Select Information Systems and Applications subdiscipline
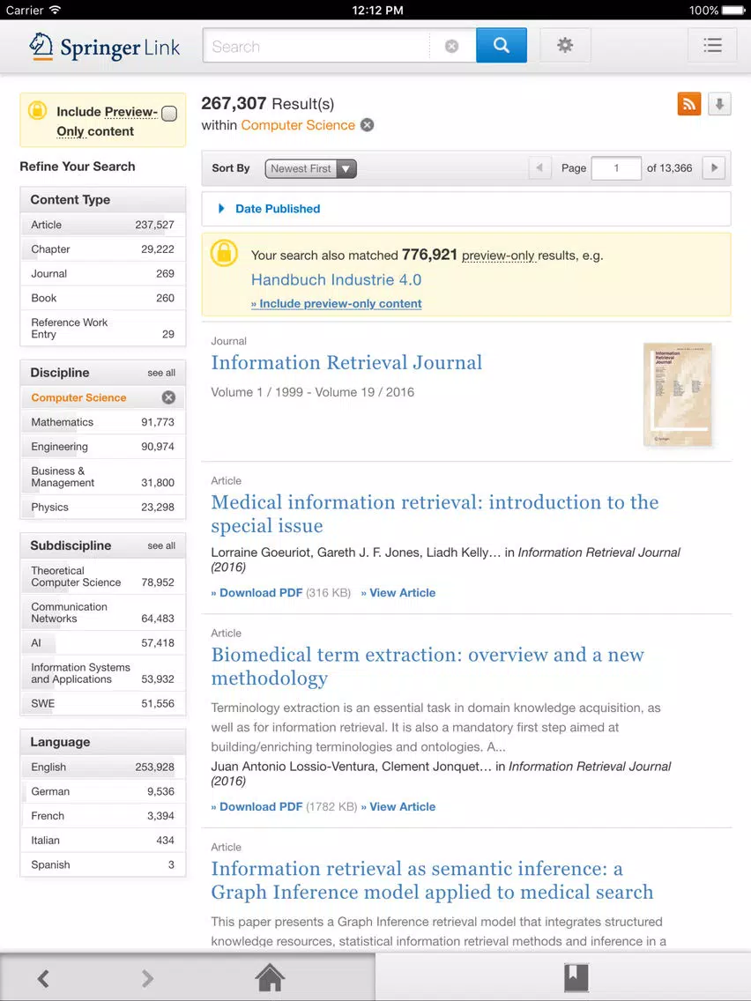The height and width of the screenshot is (1001, 751). click(x=103, y=673)
